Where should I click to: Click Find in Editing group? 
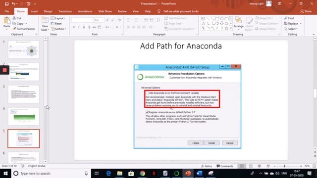(x=289, y=18)
